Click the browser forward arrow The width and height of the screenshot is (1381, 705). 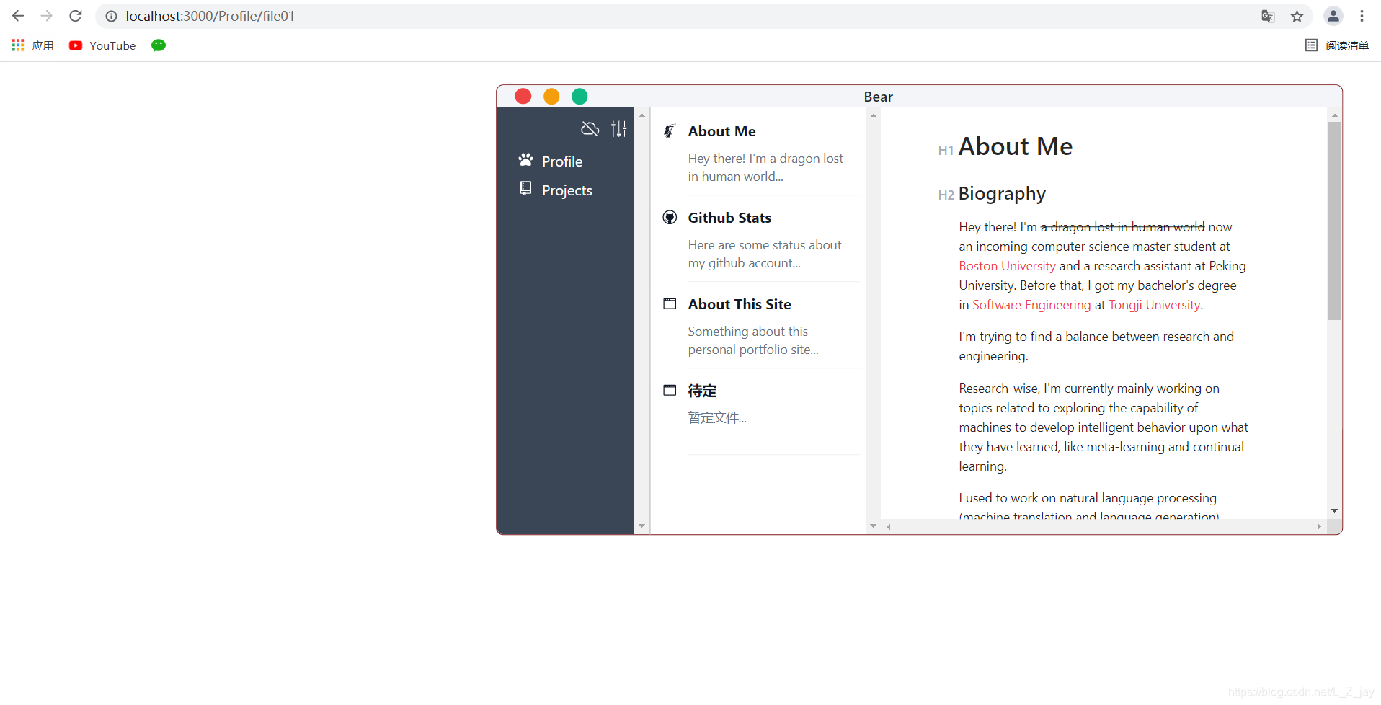click(47, 16)
